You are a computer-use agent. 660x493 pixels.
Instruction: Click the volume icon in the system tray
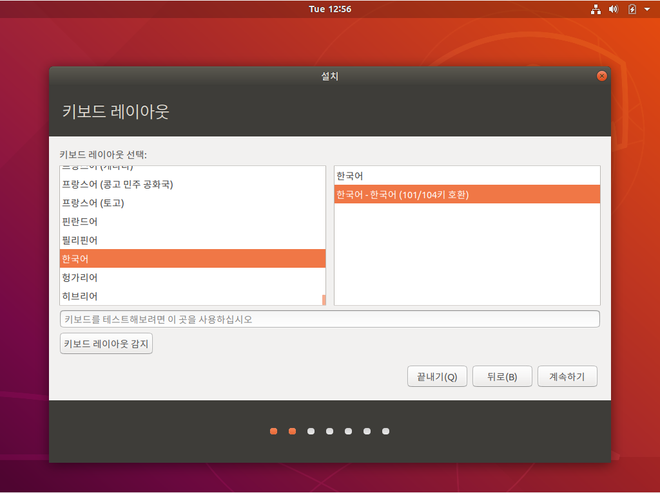(x=614, y=9)
